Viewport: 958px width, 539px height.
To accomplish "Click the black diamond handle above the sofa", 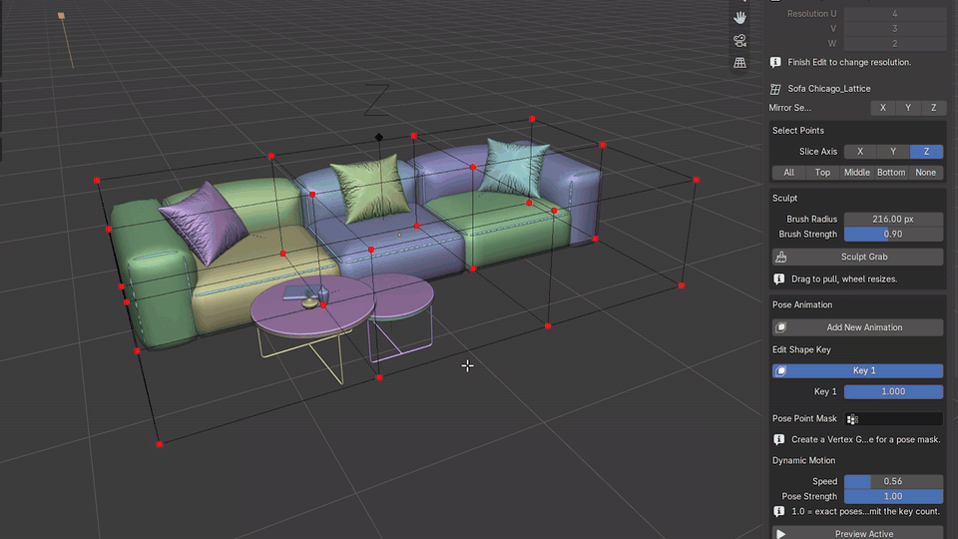I will click(379, 137).
